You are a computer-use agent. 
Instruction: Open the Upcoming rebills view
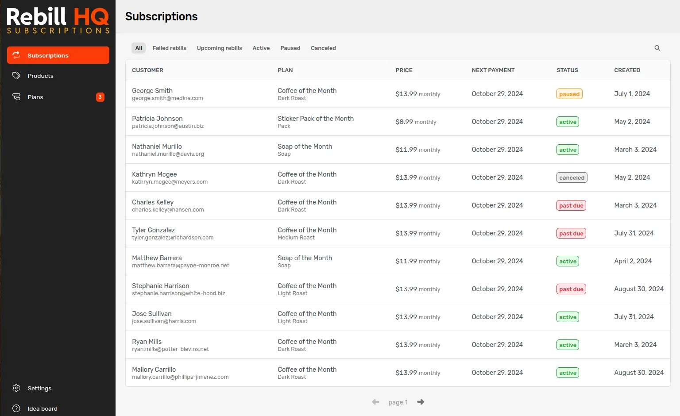219,48
